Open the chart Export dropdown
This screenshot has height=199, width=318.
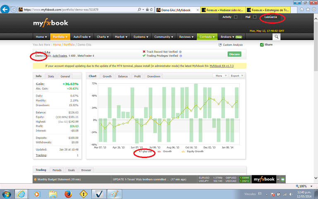[236, 76]
